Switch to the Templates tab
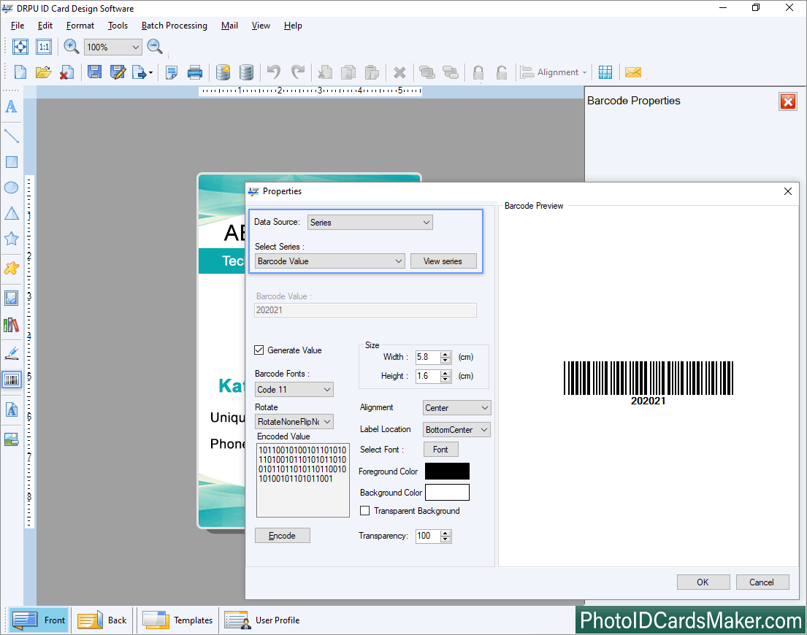This screenshot has width=807, height=635. coord(177,620)
